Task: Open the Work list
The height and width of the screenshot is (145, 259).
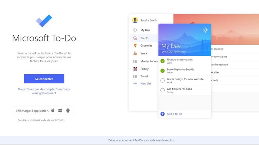Action: tap(144, 53)
